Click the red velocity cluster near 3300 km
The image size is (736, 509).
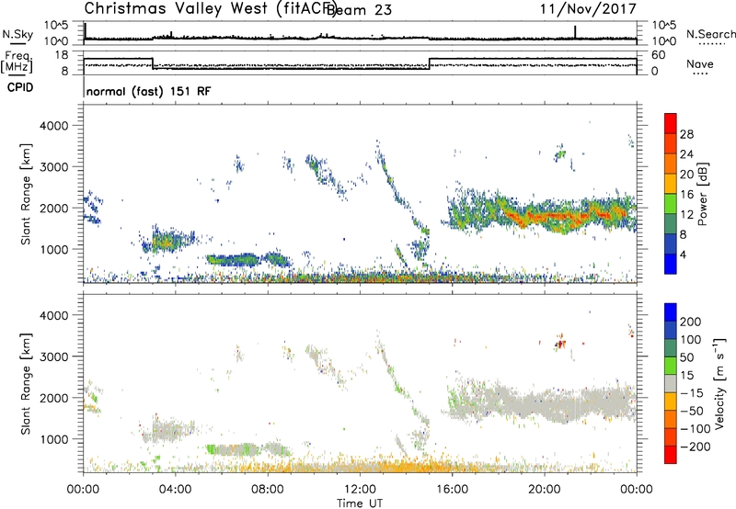(560, 342)
